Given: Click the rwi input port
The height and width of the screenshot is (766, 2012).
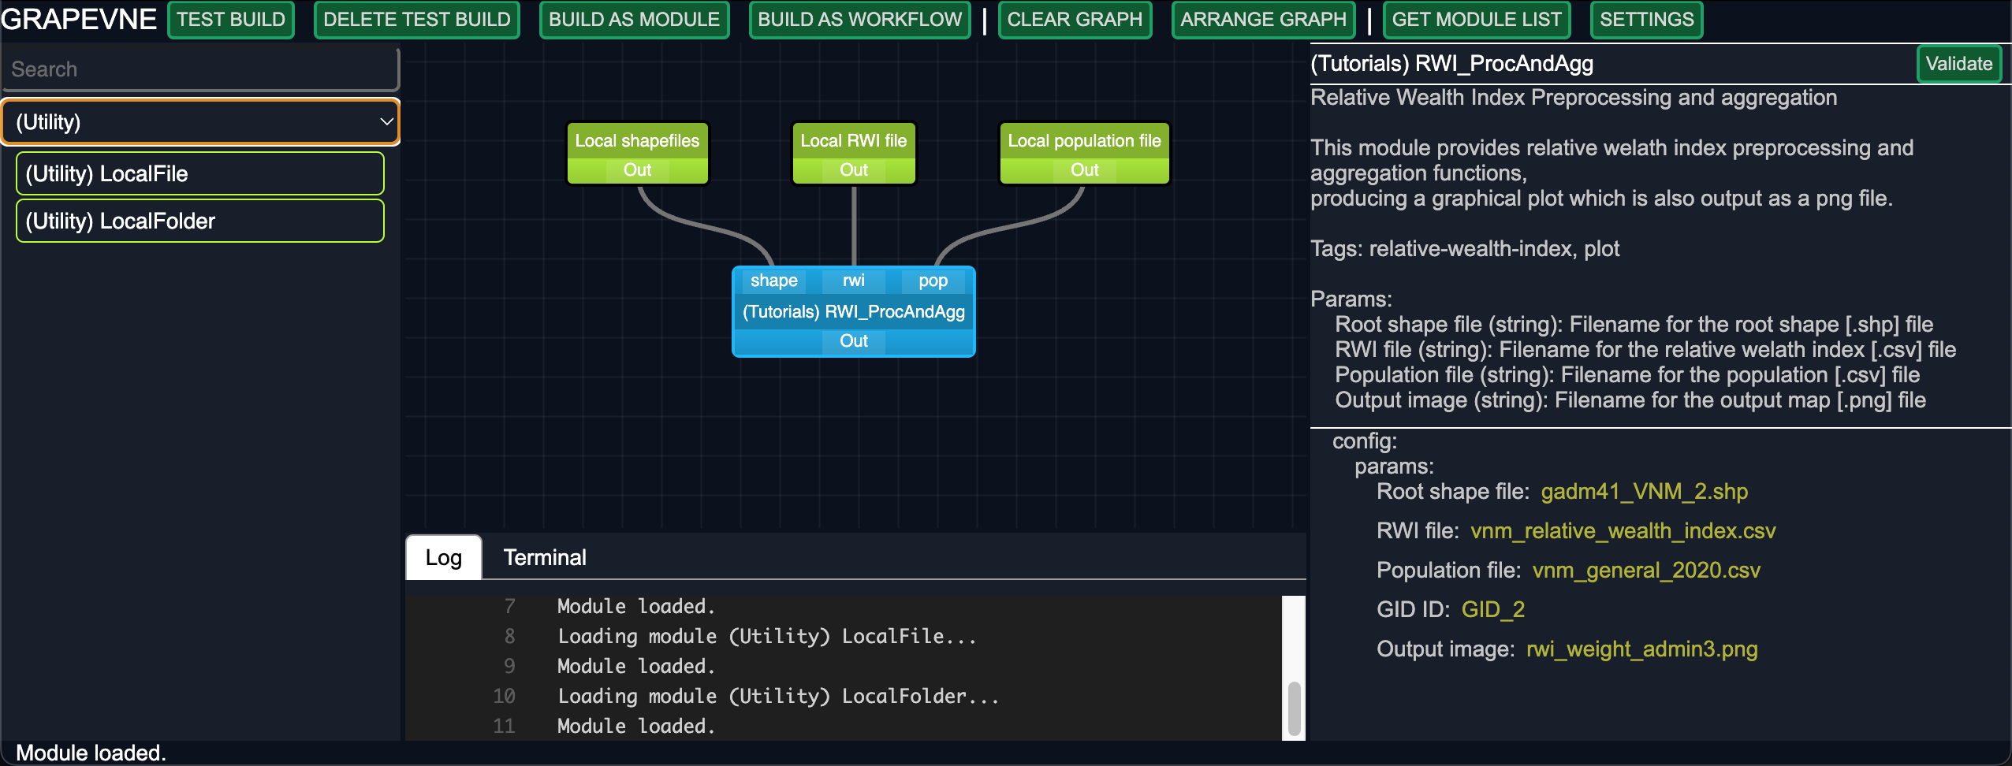Looking at the screenshot, I should [x=854, y=281].
